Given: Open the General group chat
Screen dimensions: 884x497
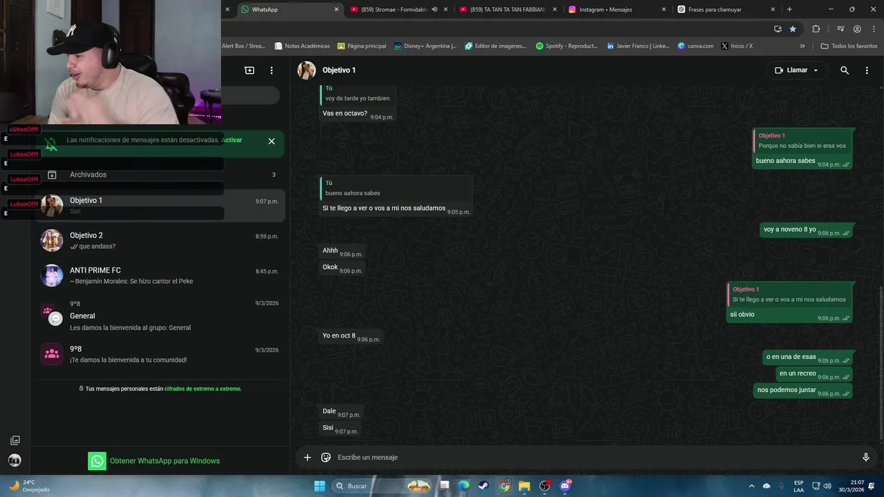Looking at the screenshot, I should (x=160, y=315).
